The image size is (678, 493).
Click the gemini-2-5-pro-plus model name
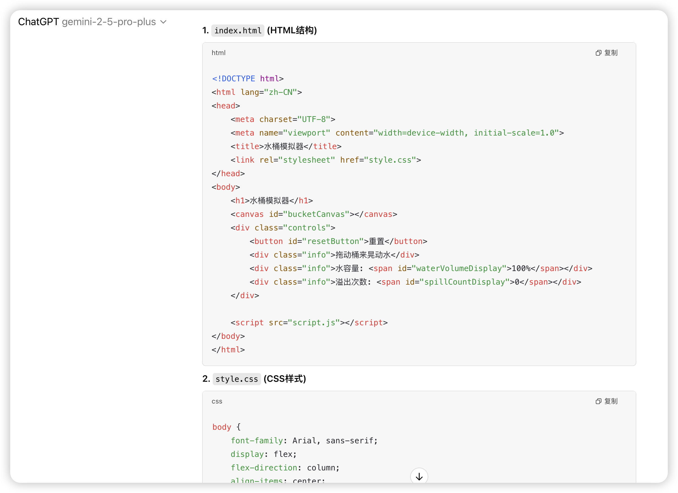click(x=108, y=22)
